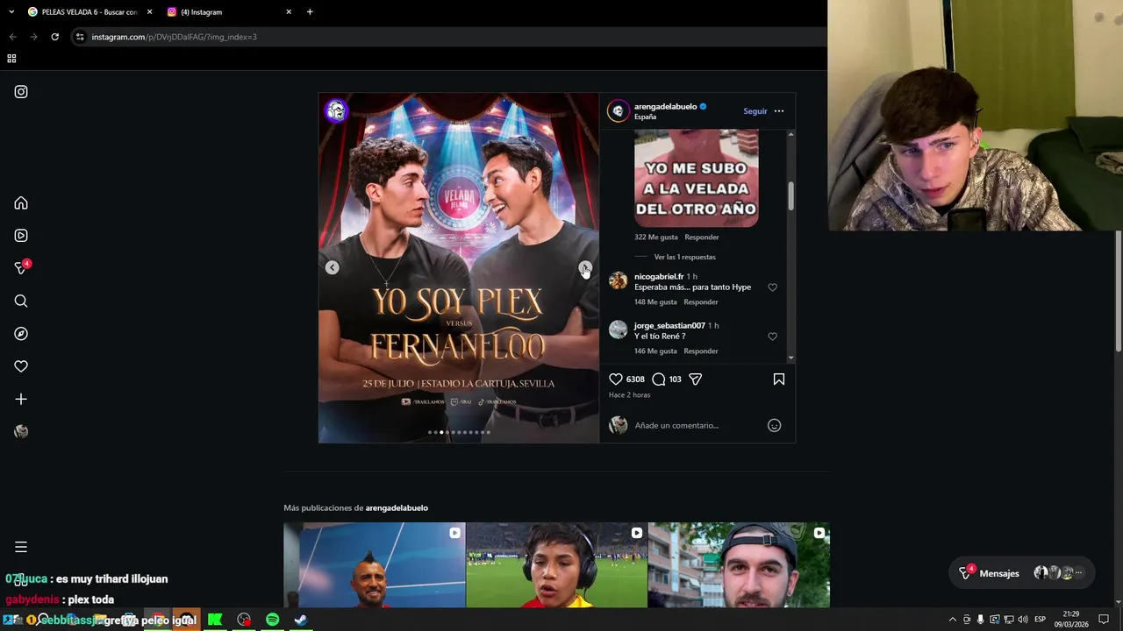Go to previous carousel image

pyautogui.click(x=333, y=268)
